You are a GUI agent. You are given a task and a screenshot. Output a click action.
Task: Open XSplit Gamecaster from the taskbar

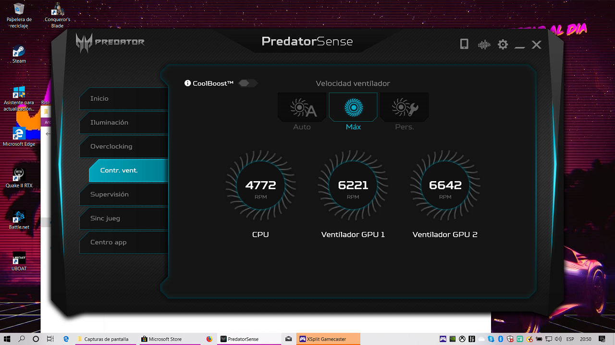[328, 339]
